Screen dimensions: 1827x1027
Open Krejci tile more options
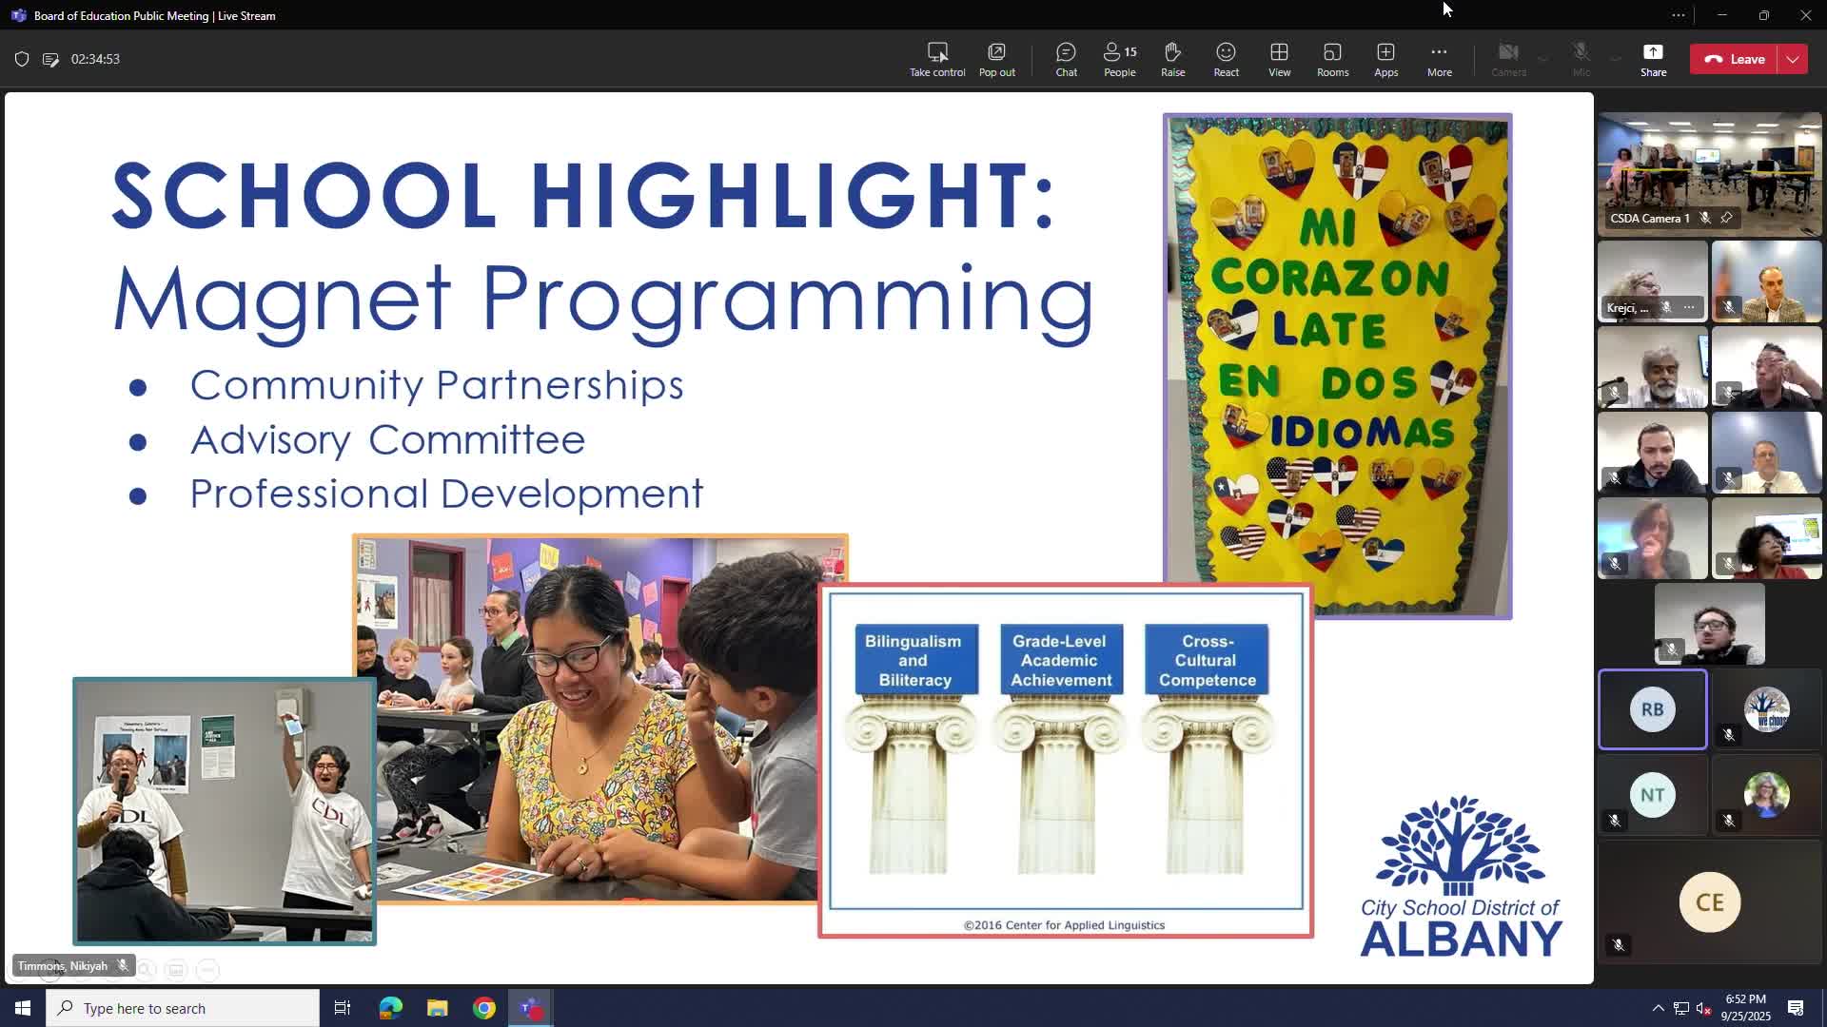tap(1689, 307)
